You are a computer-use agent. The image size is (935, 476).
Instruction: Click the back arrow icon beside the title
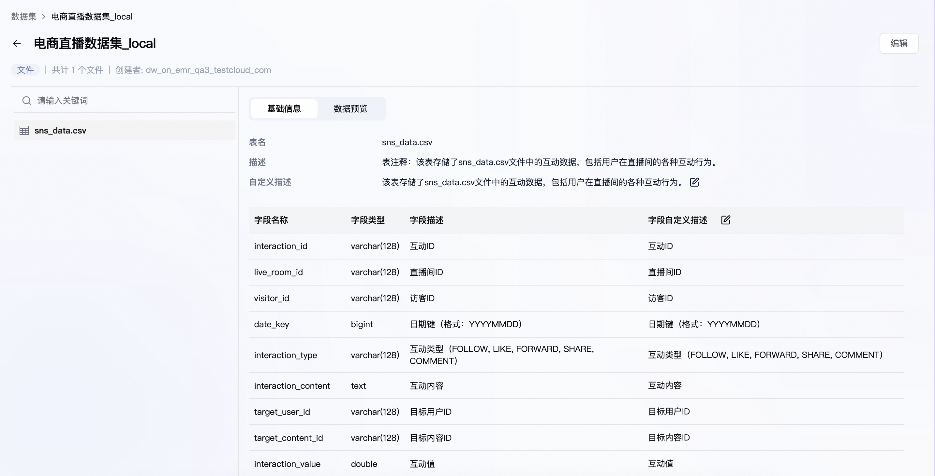click(x=17, y=44)
